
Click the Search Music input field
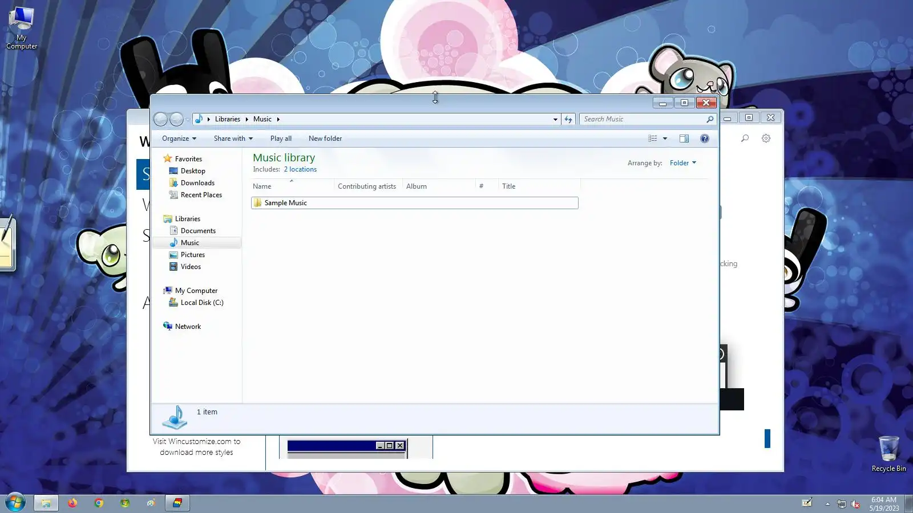pyautogui.click(x=643, y=119)
